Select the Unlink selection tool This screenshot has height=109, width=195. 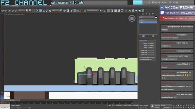pyautogui.click(x=13, y=11)
